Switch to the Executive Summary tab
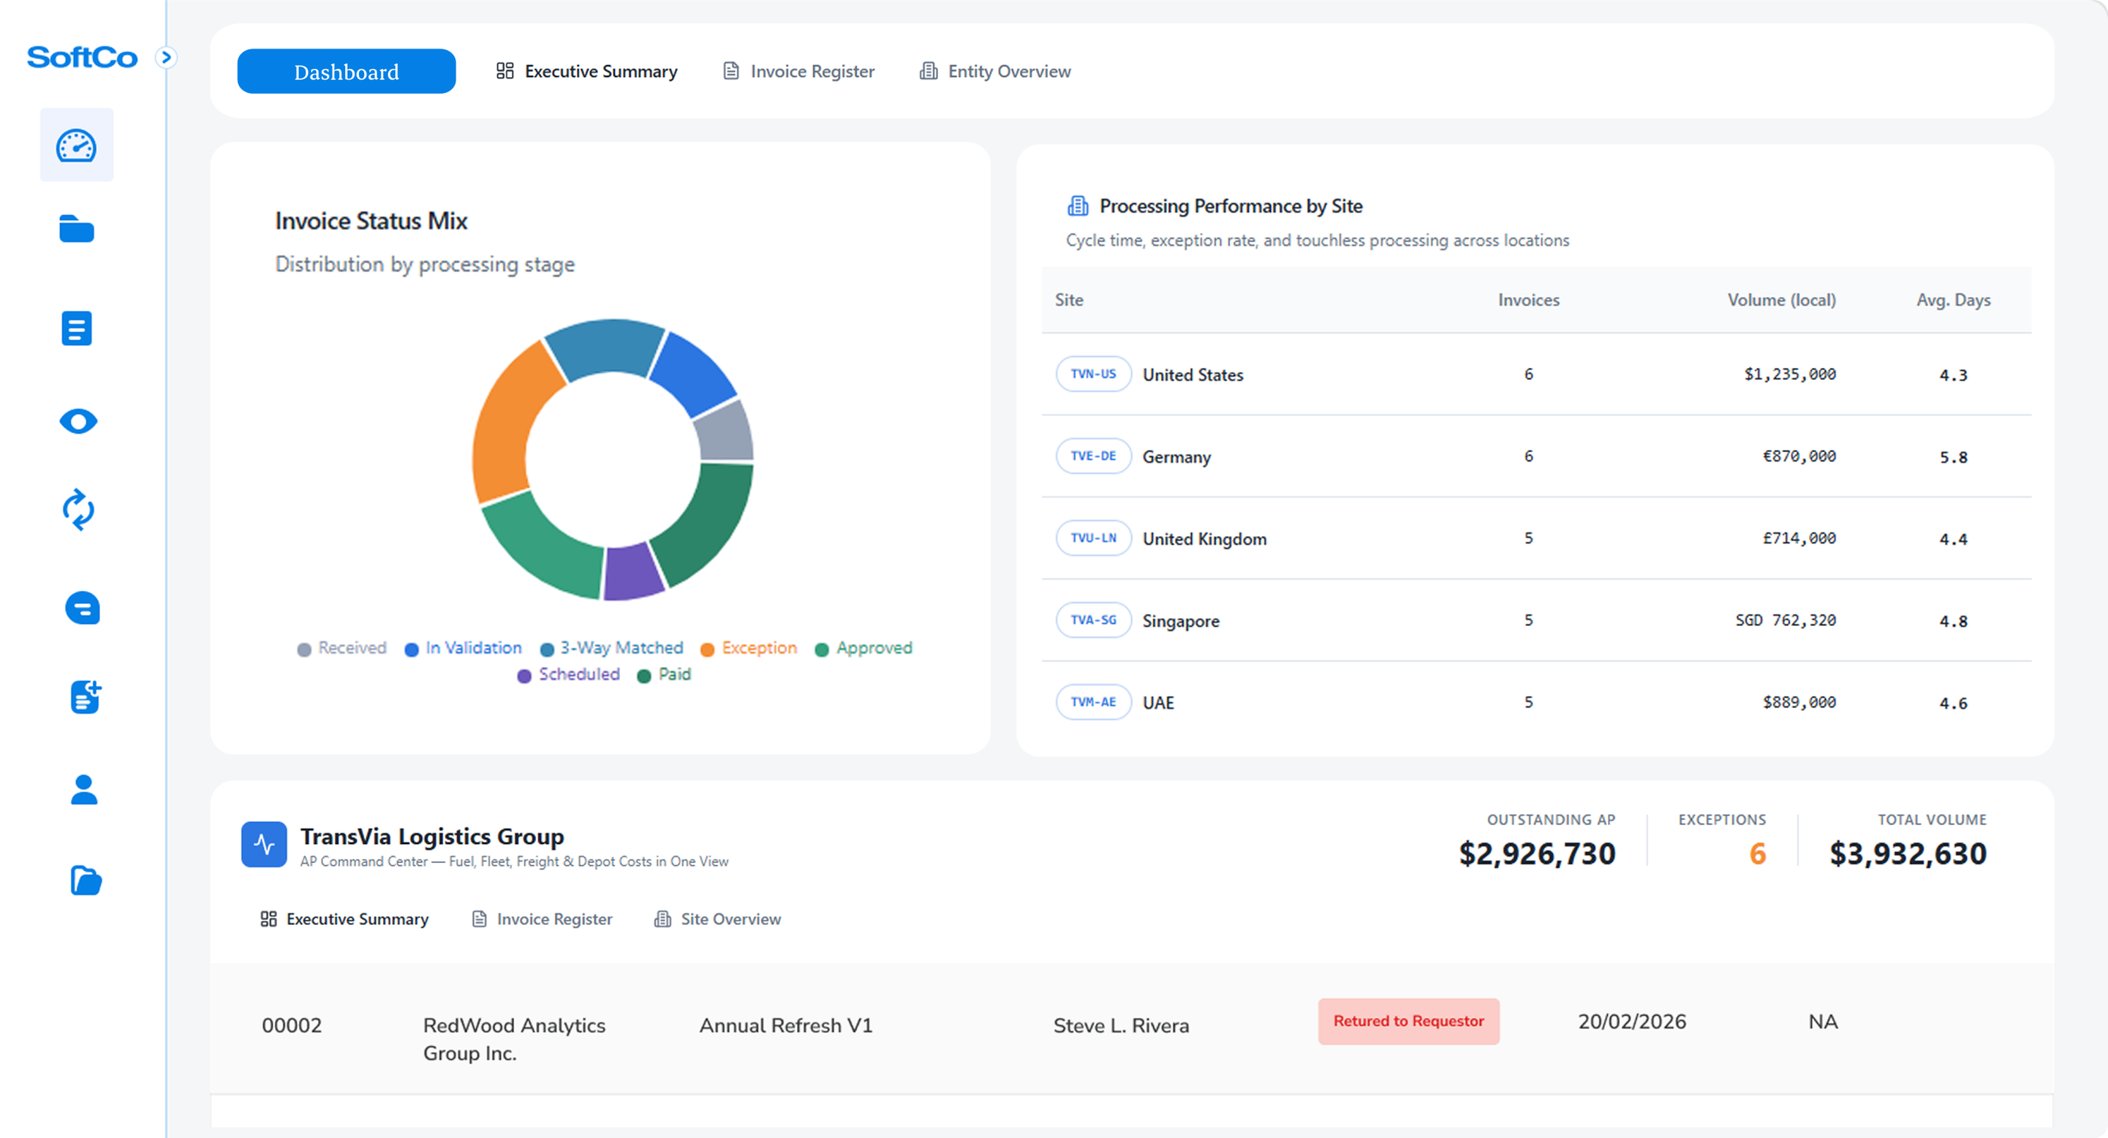The height and width of the screenshot is (1138, 2108). (x=586, y=71)
